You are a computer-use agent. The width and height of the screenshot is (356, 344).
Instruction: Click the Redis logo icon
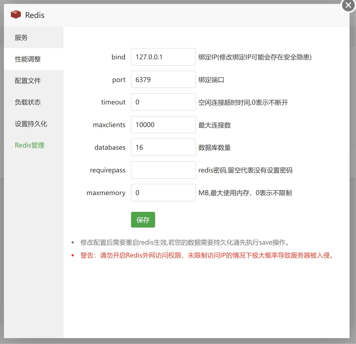click(x=16, y=15)
